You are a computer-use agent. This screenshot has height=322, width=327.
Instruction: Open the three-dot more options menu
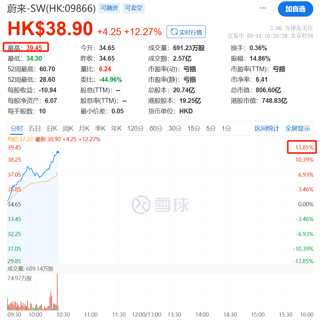(263, 8)
